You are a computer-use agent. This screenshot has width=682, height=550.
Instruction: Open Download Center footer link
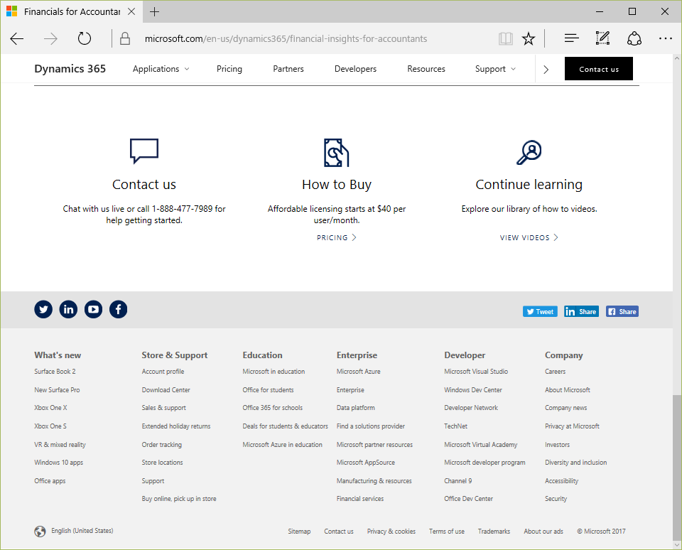[166, 390]
